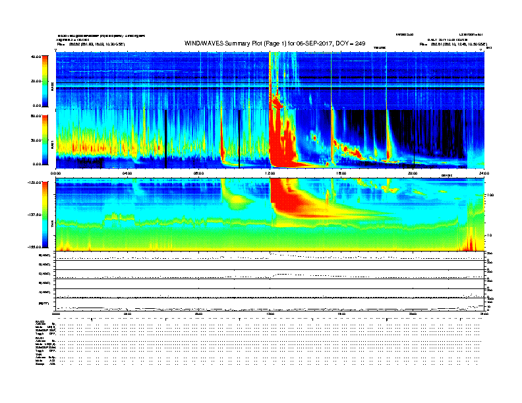Click the TNR header in status table
The image size is (522, 403).
[38, 354]
